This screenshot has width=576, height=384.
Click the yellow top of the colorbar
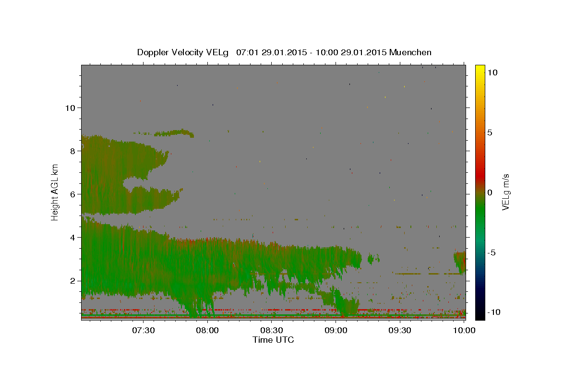[480, 70]
